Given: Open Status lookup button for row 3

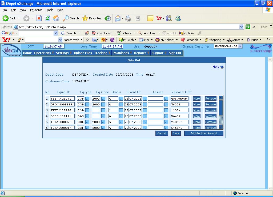Looking at the screenshot, I should tap(121, 110).
